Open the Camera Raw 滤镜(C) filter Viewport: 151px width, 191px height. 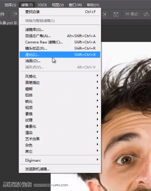[60, 42]
